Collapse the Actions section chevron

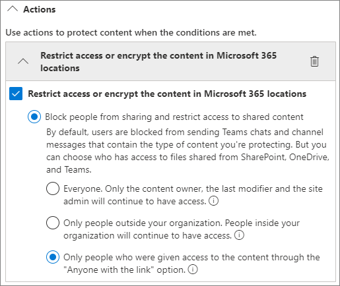13,9
